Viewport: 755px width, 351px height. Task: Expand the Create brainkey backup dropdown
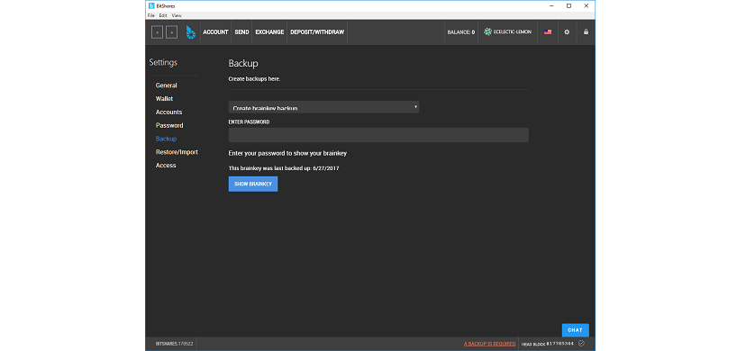(x=323, y=107)
